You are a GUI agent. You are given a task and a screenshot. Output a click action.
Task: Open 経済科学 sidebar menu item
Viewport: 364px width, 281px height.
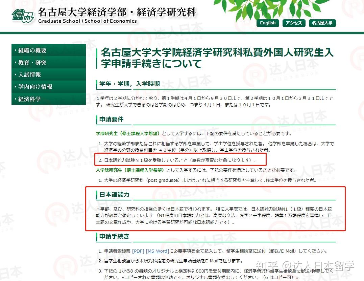[49, 99]
